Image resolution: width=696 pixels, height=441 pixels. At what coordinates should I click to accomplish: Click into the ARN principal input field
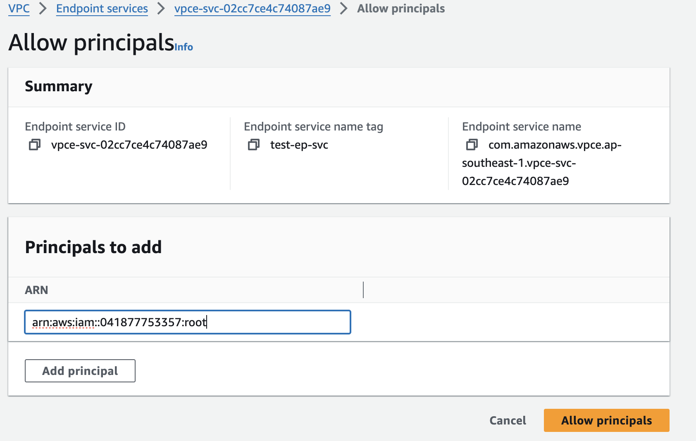point(188,322)
